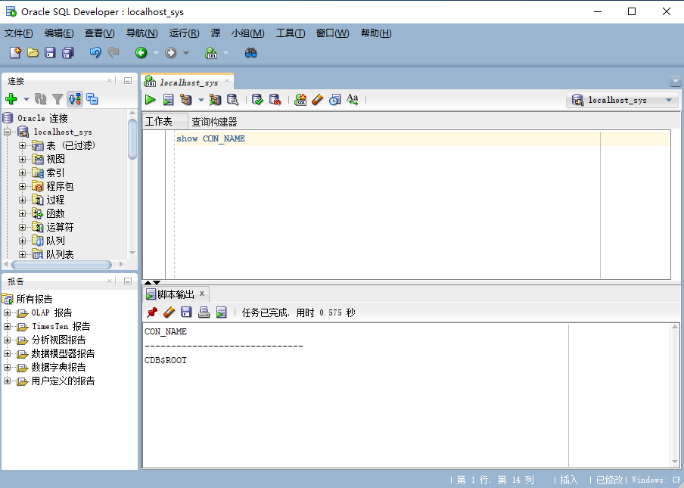
Task: Minimize the 连接 panel
Action: tap(127, 81)
